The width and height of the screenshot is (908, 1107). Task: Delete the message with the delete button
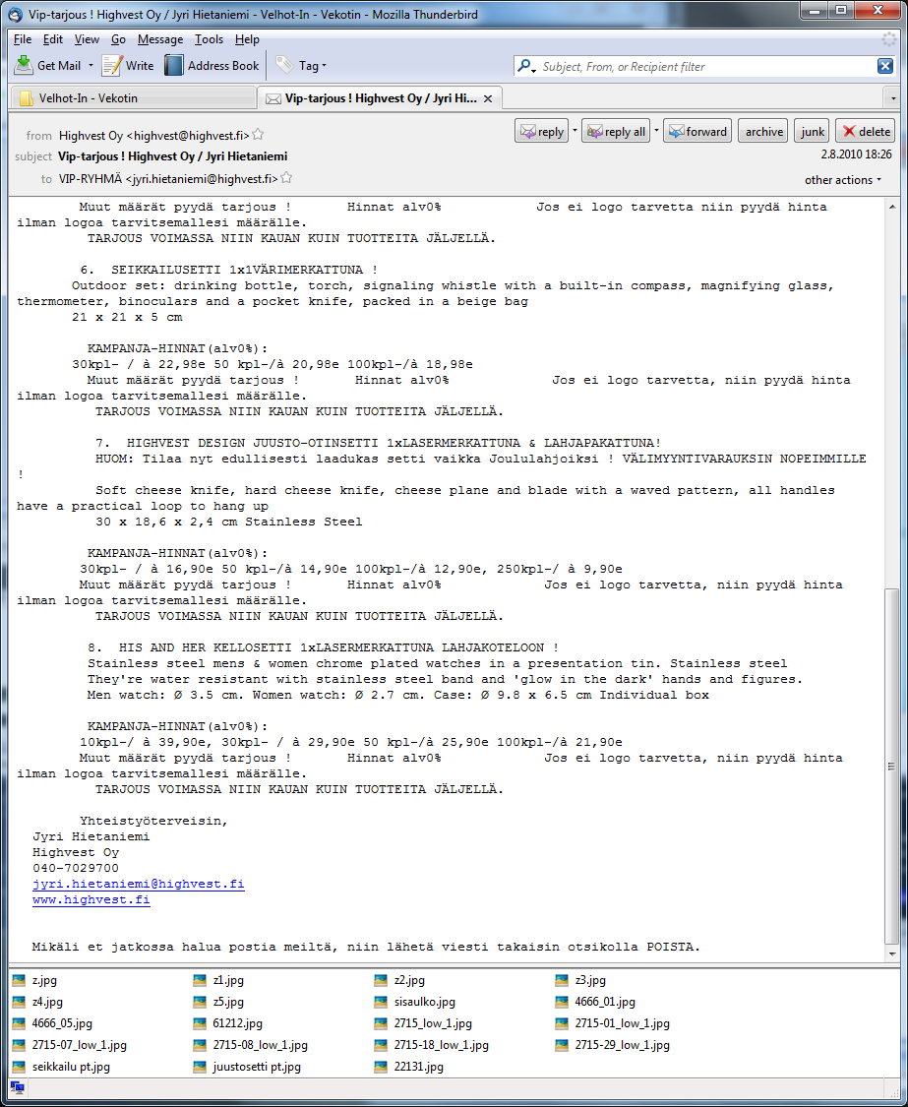tap(865, 132)
